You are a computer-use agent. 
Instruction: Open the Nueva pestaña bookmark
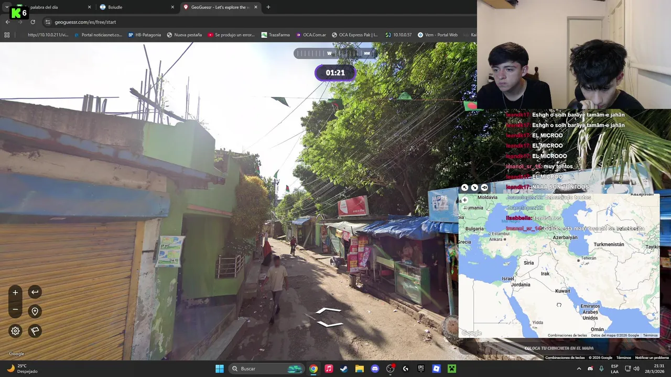184,35
